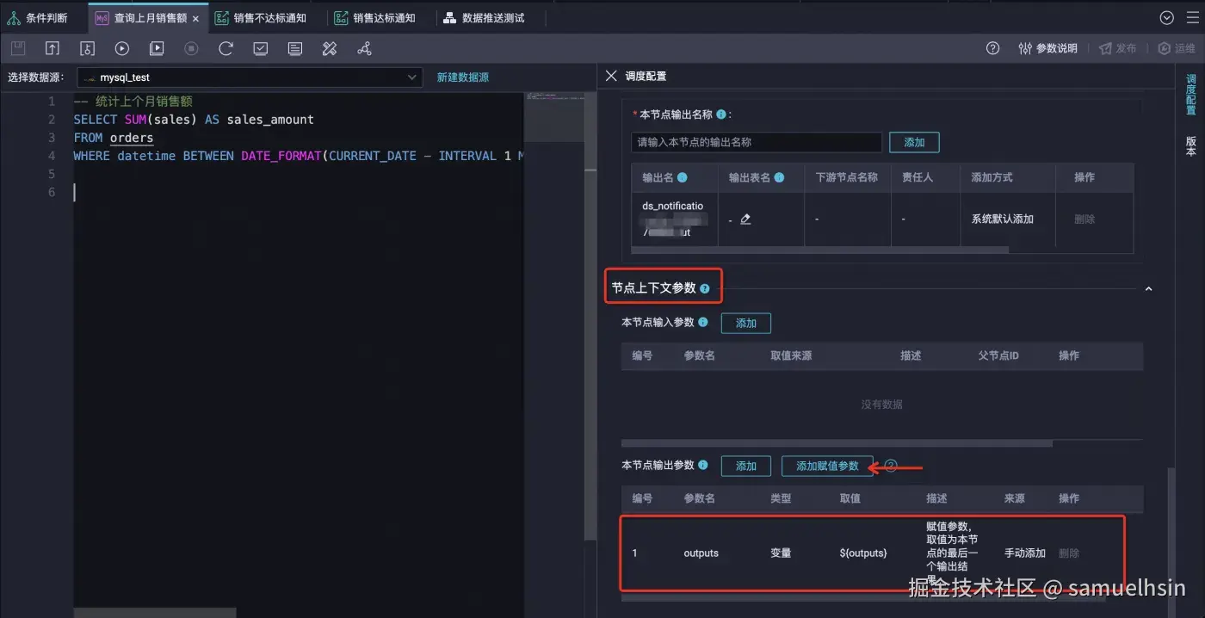Viewport: 1205px width, 618px height.
Task: Select the 调度配置 vertical side tab
Action: coord(1190,95)
